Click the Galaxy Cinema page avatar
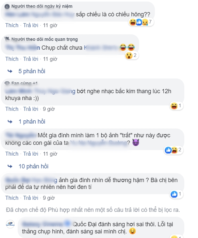 click(10, 224)
